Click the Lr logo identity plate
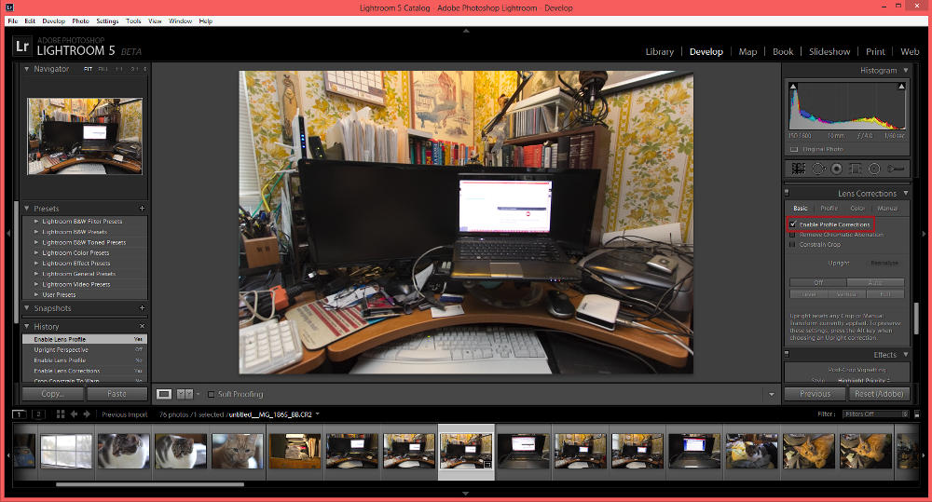 click(22, 47)
